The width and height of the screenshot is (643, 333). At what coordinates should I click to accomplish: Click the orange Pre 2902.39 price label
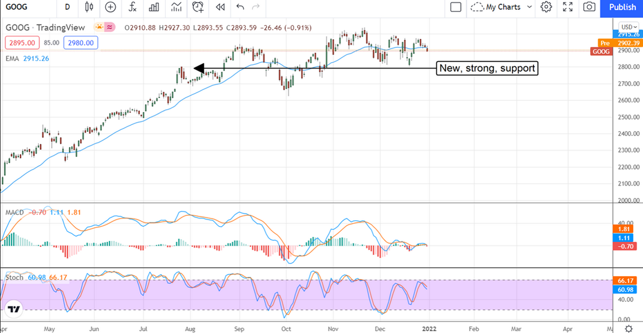point(620,43)
